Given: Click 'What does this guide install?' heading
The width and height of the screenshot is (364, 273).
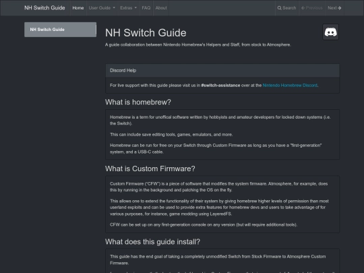Looking at the screenshot, I should 152,242.
